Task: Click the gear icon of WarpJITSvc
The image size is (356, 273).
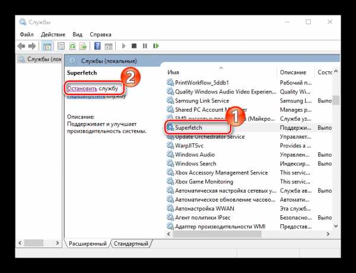Action: [170, 145]
